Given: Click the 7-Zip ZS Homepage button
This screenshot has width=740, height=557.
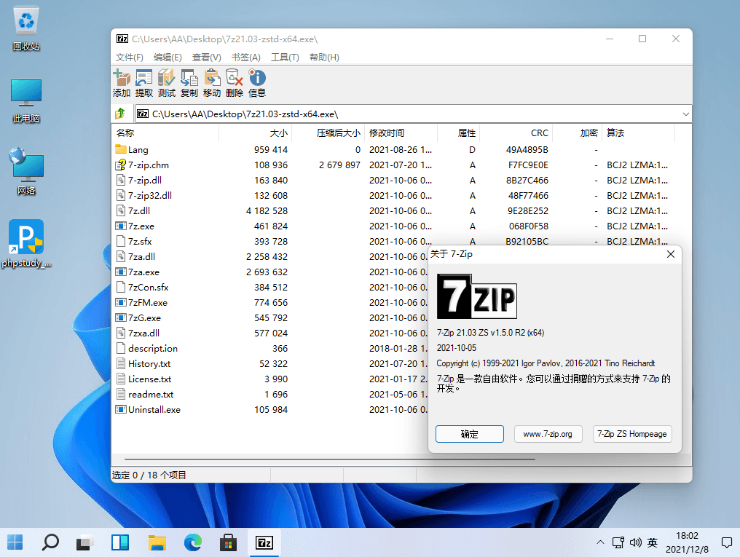Looking at the screenshot, I should click(x=632, y=434).
